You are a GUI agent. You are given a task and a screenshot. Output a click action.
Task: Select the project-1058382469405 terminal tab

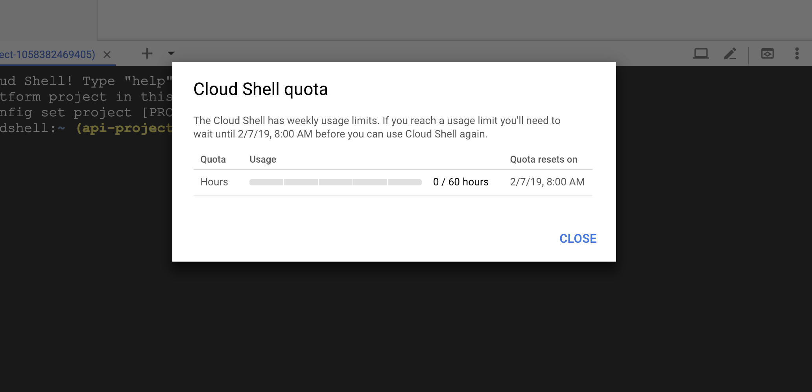click(47, 55)
